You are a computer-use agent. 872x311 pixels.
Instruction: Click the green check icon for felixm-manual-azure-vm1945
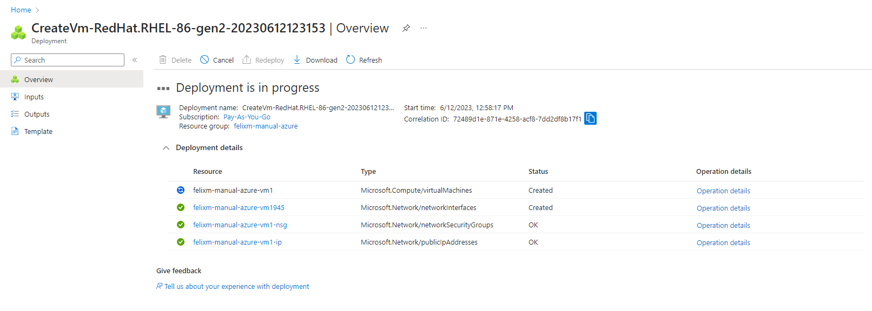181,207
